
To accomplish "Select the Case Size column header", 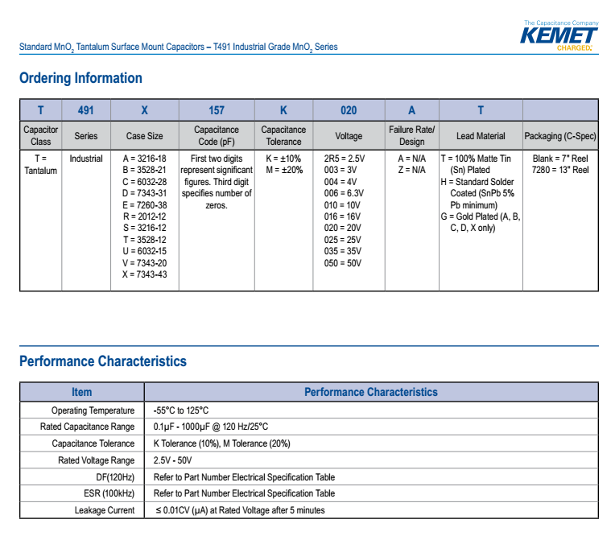I will pyautogui.click(x=144, y=136).
